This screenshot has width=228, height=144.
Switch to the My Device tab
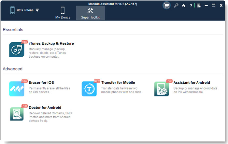click(63, 12)
